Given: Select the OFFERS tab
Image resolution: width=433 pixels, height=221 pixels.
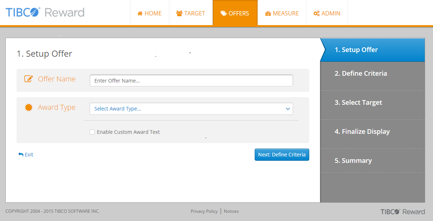Looking at the screenshot, I should coord(235,13).
